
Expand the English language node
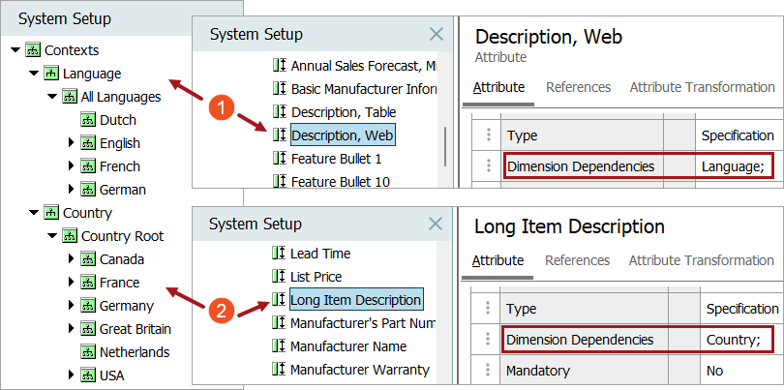[71, 143]
